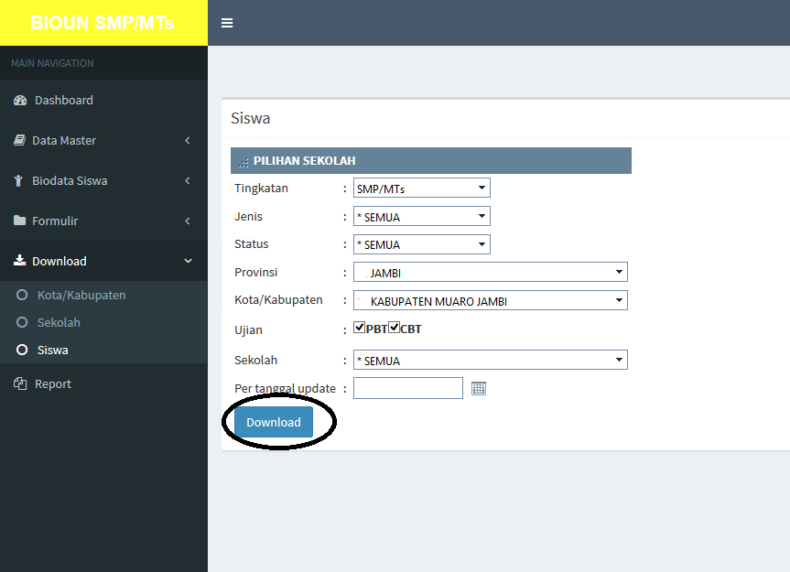Click the Siswa page heading
790x572 pixels.
click(x=251, y=118)
